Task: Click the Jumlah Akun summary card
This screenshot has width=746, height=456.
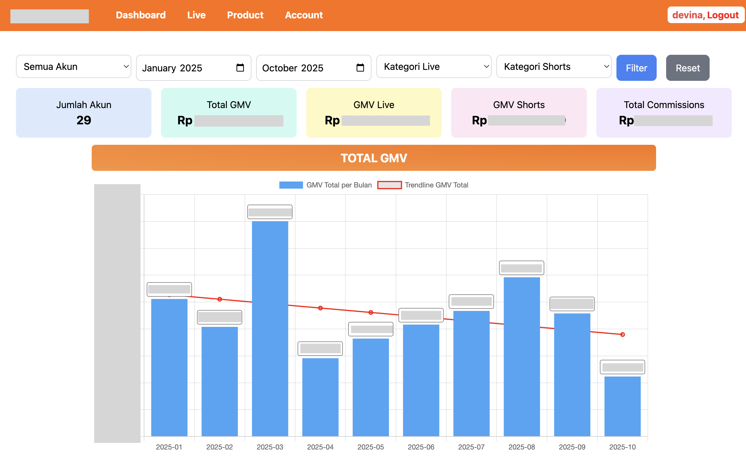Action: pos(84,113)
